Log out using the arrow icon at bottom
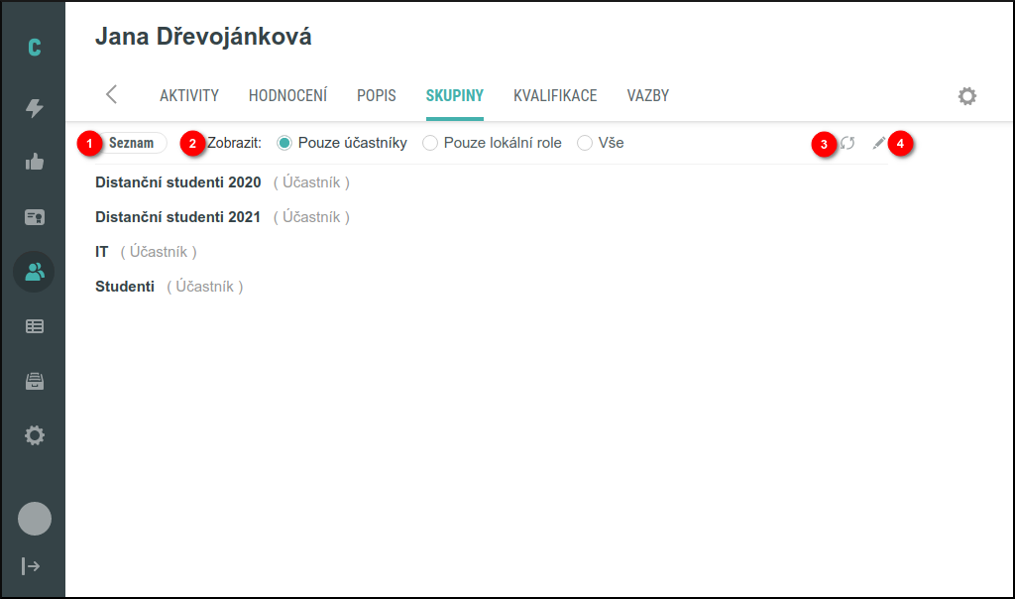 [x=34, y=566]
